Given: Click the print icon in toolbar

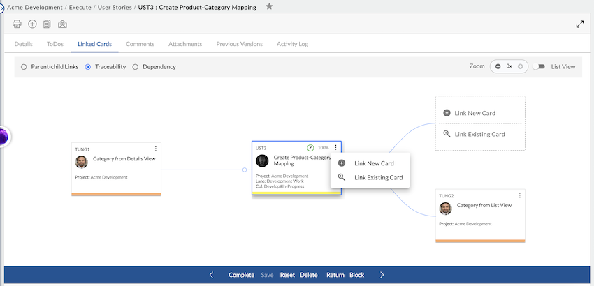Looking at the screenshot, I should (17, 24).
